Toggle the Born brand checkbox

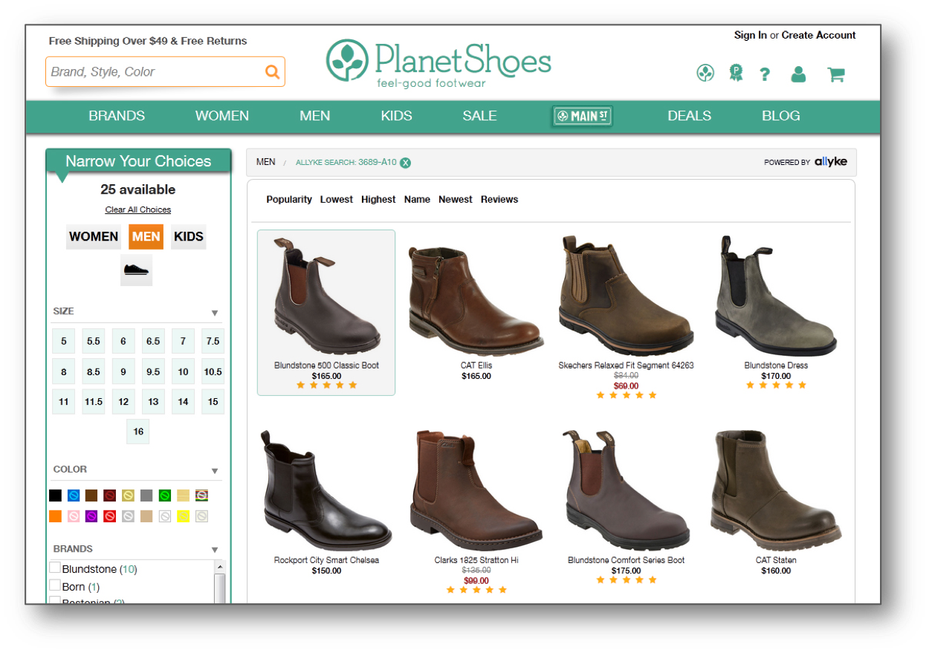click(x=55, y=585)
